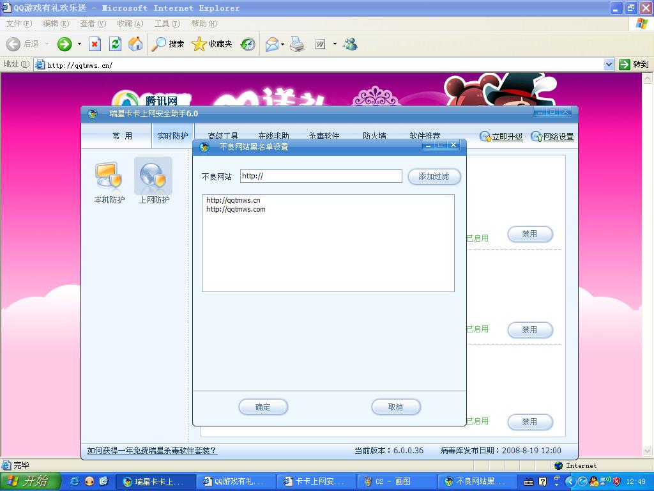Click the QQ penguin tray icon

point(595,482)
